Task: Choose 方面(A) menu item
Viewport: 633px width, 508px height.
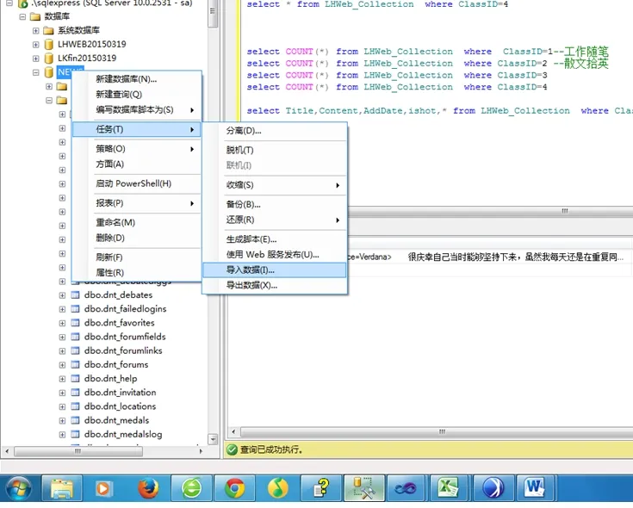Action: tap(136, 164)
